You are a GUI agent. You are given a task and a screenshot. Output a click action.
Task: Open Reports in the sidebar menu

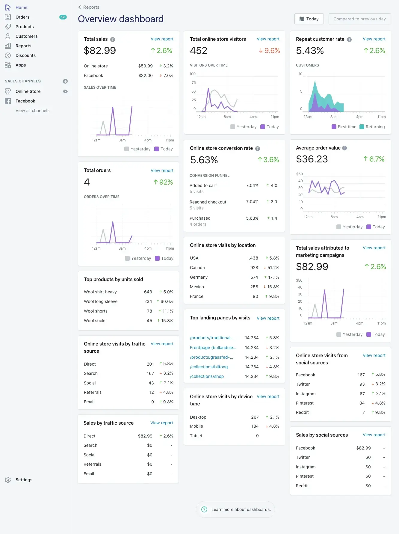23,46
